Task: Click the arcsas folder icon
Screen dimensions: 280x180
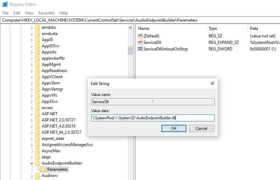Action: pyautogui.click(x=37, y=108)
